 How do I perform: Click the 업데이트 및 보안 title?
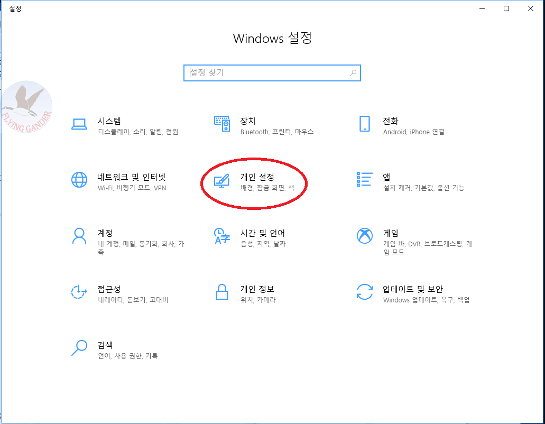coord(413,289)
